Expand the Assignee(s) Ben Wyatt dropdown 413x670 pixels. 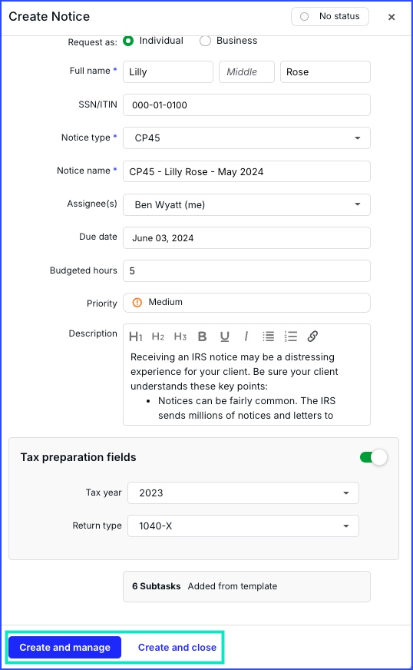coord(246,204)
